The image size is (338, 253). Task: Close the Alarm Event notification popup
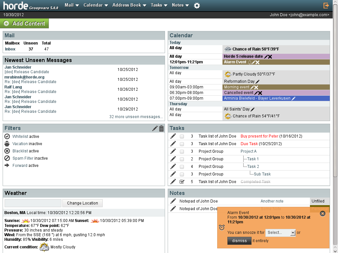tap(323, 213)
